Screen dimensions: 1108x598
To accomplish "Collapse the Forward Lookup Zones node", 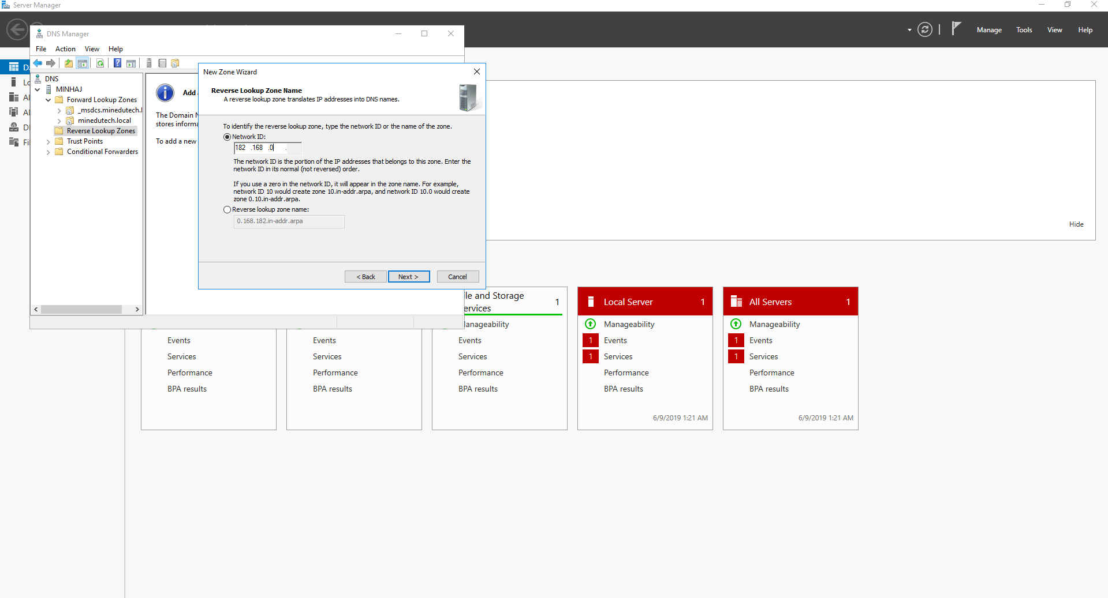I will 49,99.
